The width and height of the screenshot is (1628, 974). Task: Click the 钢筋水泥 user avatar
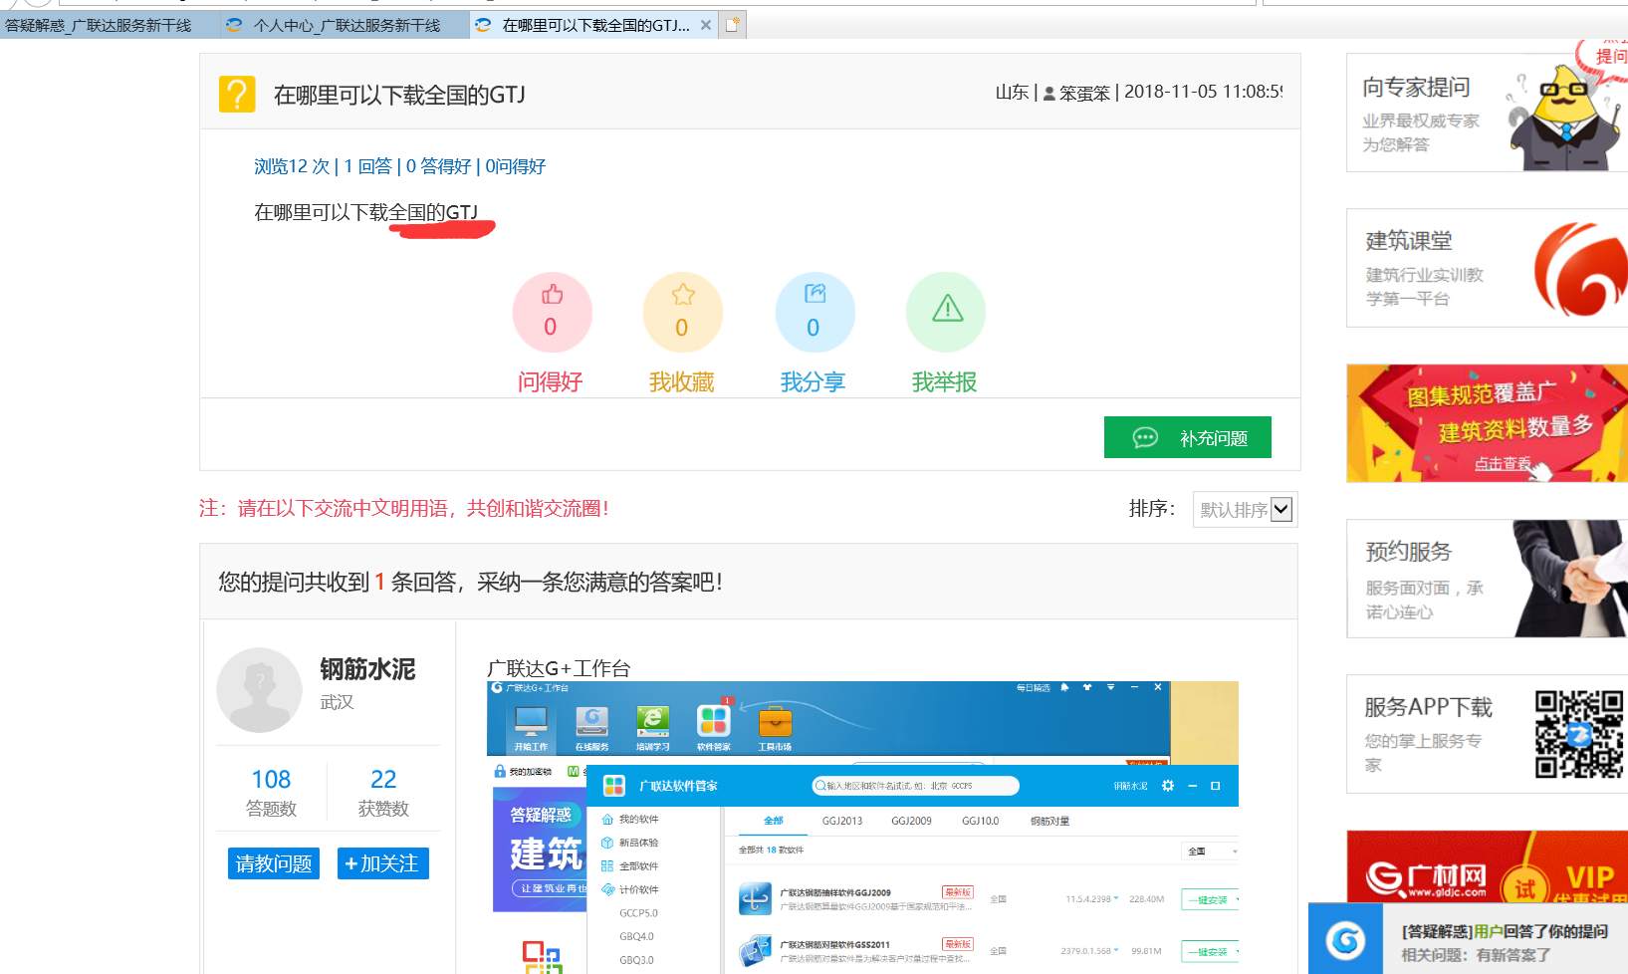(x=259, y=690)
